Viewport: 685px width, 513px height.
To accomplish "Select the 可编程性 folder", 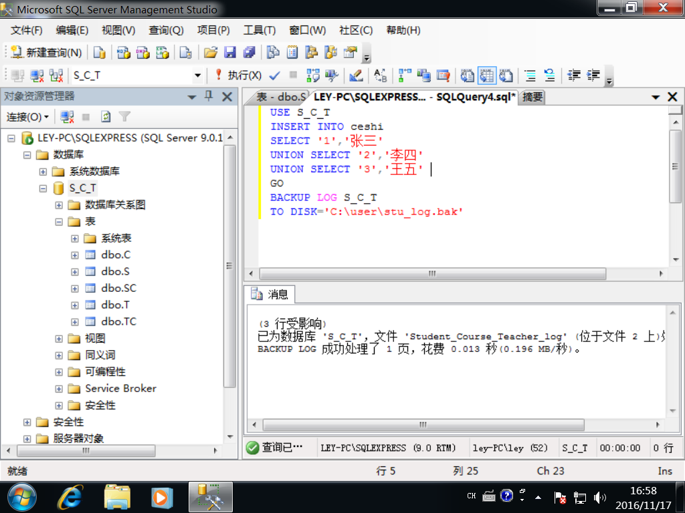I will (105, 372).
